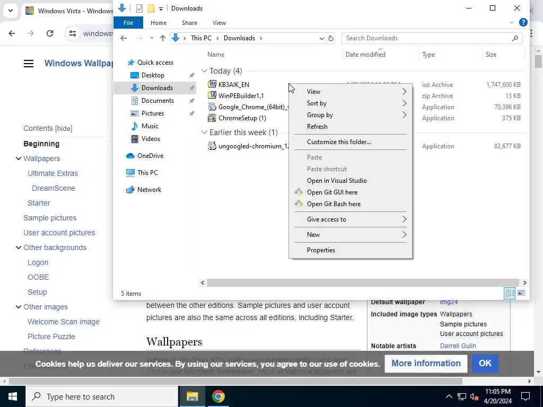Screen dimensions: 543x407
Task: Click the search magnifier in Search Downloads
Action: (515, 38)
